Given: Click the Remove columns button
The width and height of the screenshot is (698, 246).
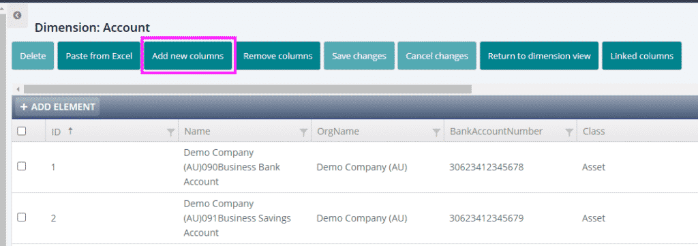Looking at the screenshot, I should click(x=278, y=56).
